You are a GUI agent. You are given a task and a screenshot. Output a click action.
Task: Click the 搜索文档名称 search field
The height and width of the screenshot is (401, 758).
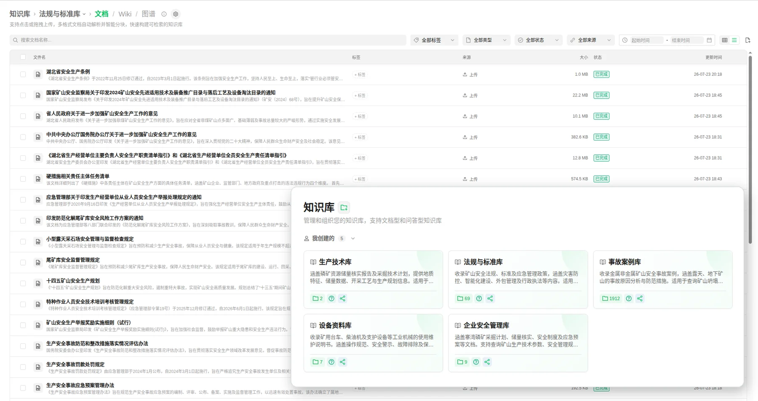click(x=208, y=40)
